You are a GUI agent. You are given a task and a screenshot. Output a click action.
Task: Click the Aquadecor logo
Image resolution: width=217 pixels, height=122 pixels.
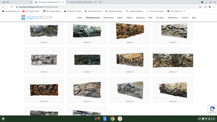click(x=37, y=18)
